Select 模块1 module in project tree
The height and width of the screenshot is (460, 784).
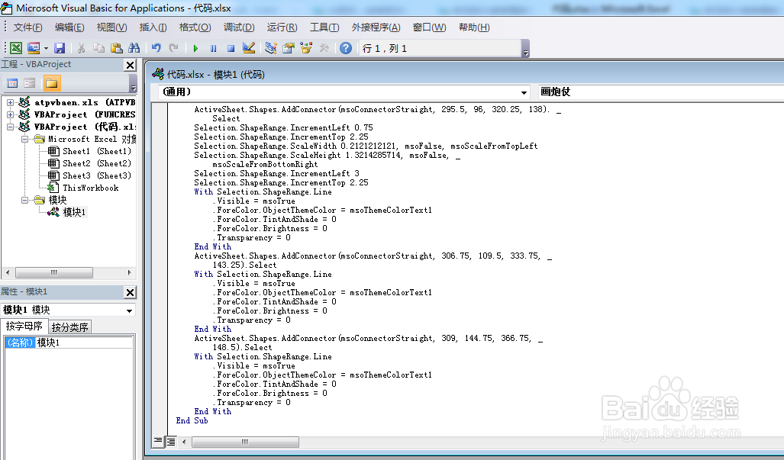click(74, 212)
